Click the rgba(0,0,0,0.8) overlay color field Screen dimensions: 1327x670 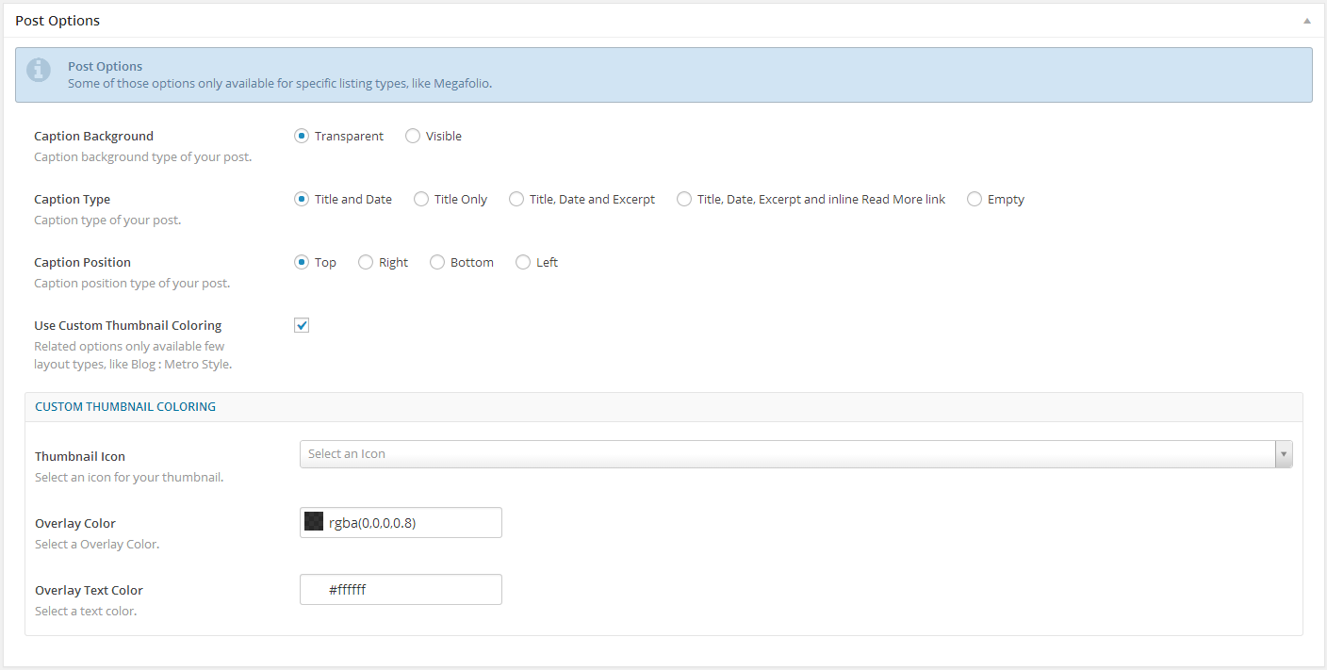[x=415, y=522]
